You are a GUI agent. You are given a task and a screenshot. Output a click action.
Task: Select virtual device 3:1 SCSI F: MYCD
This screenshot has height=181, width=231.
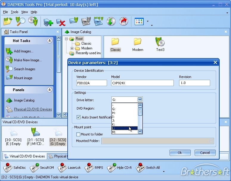point(35,137)
